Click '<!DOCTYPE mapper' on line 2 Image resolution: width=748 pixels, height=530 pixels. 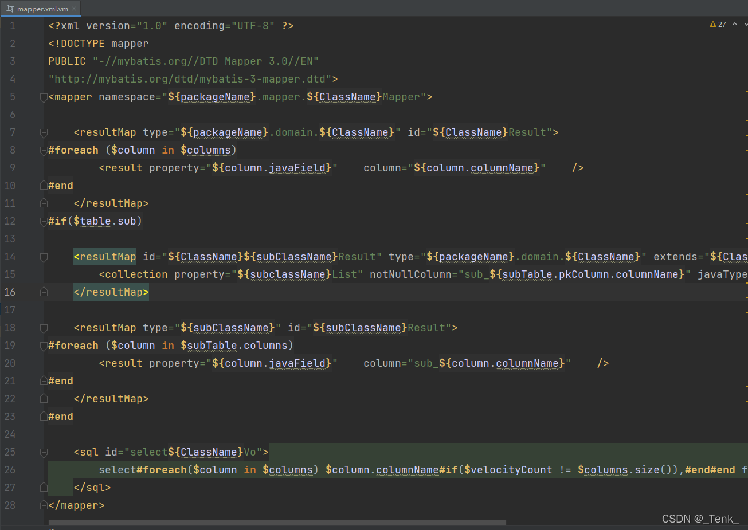point(99,44)
